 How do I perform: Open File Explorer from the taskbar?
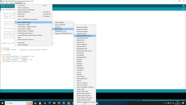pyautogui.click(x=54, y=103)
